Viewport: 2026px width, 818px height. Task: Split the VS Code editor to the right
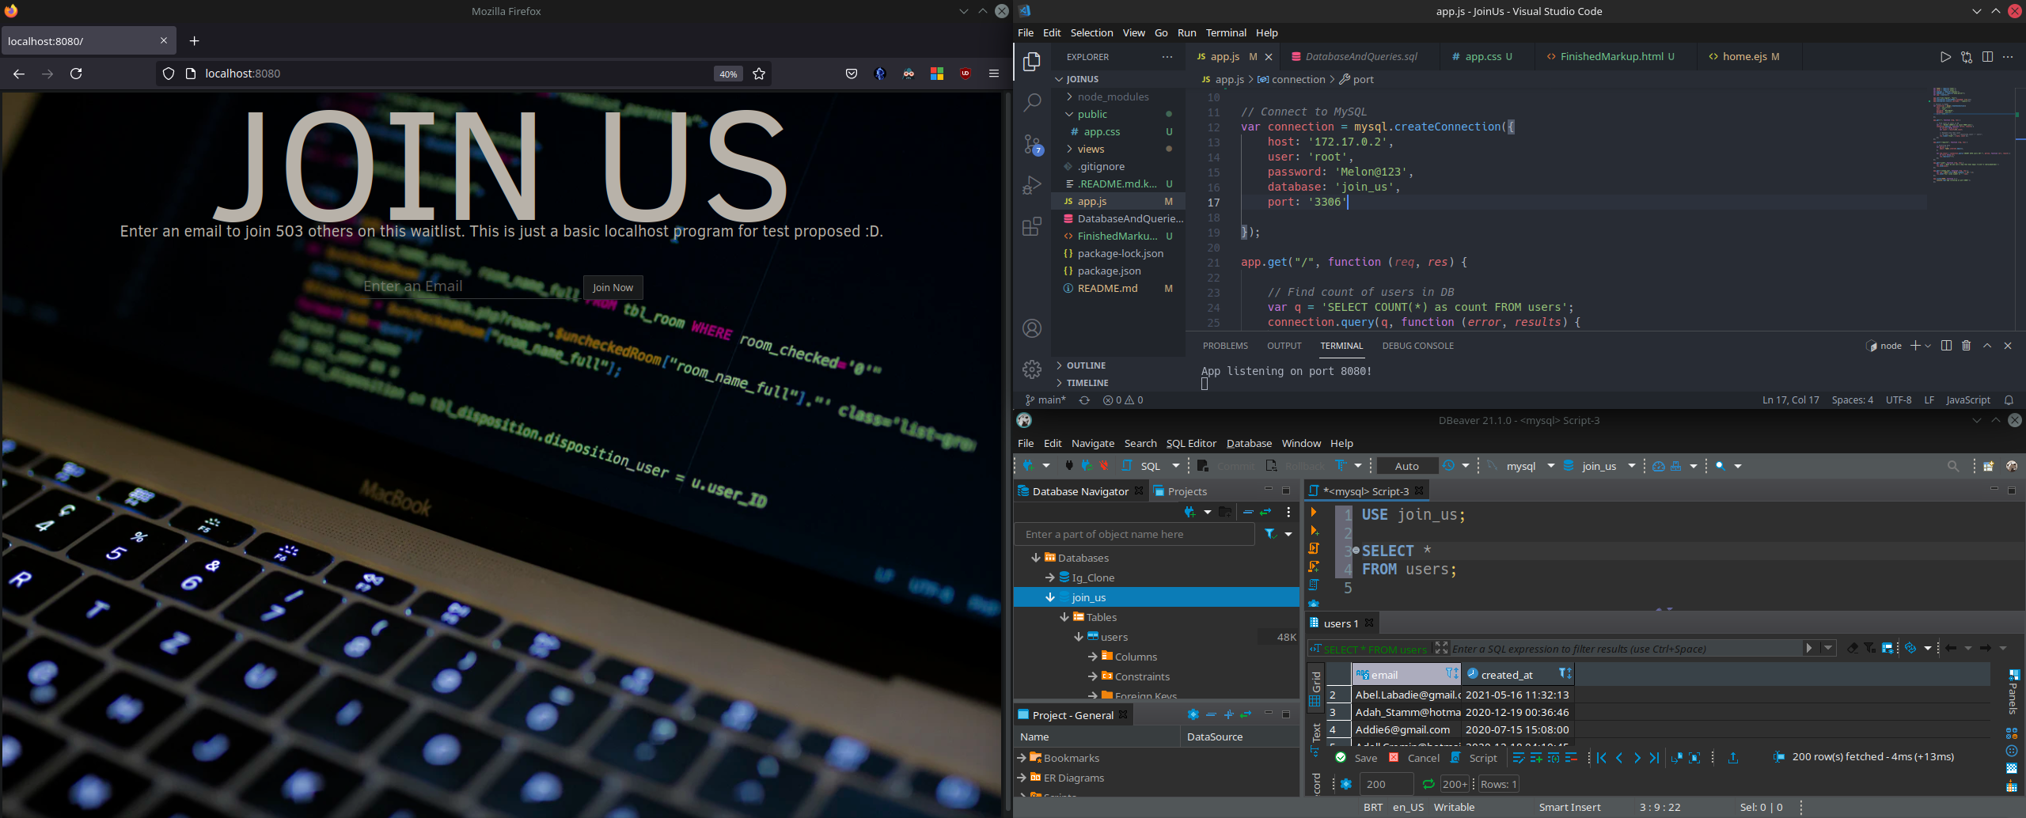click(1987, 57)
